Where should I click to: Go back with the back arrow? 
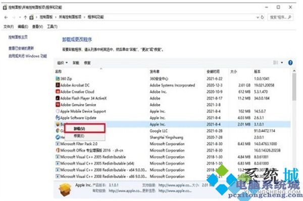pyautogui.click(x=6, y=17)
